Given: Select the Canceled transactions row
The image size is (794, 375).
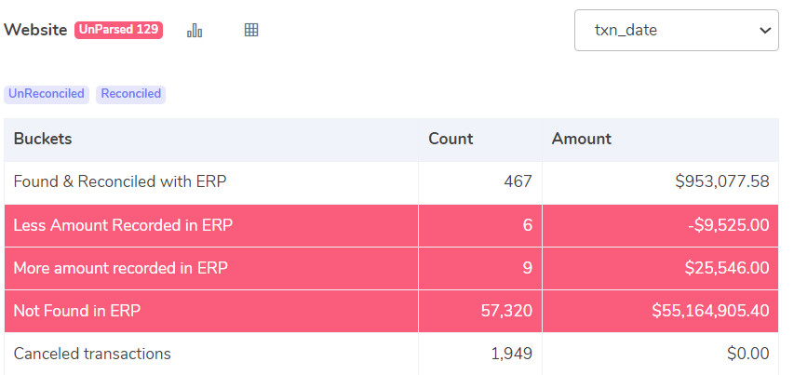Looking at the screenshot, I should pos(391,354).
